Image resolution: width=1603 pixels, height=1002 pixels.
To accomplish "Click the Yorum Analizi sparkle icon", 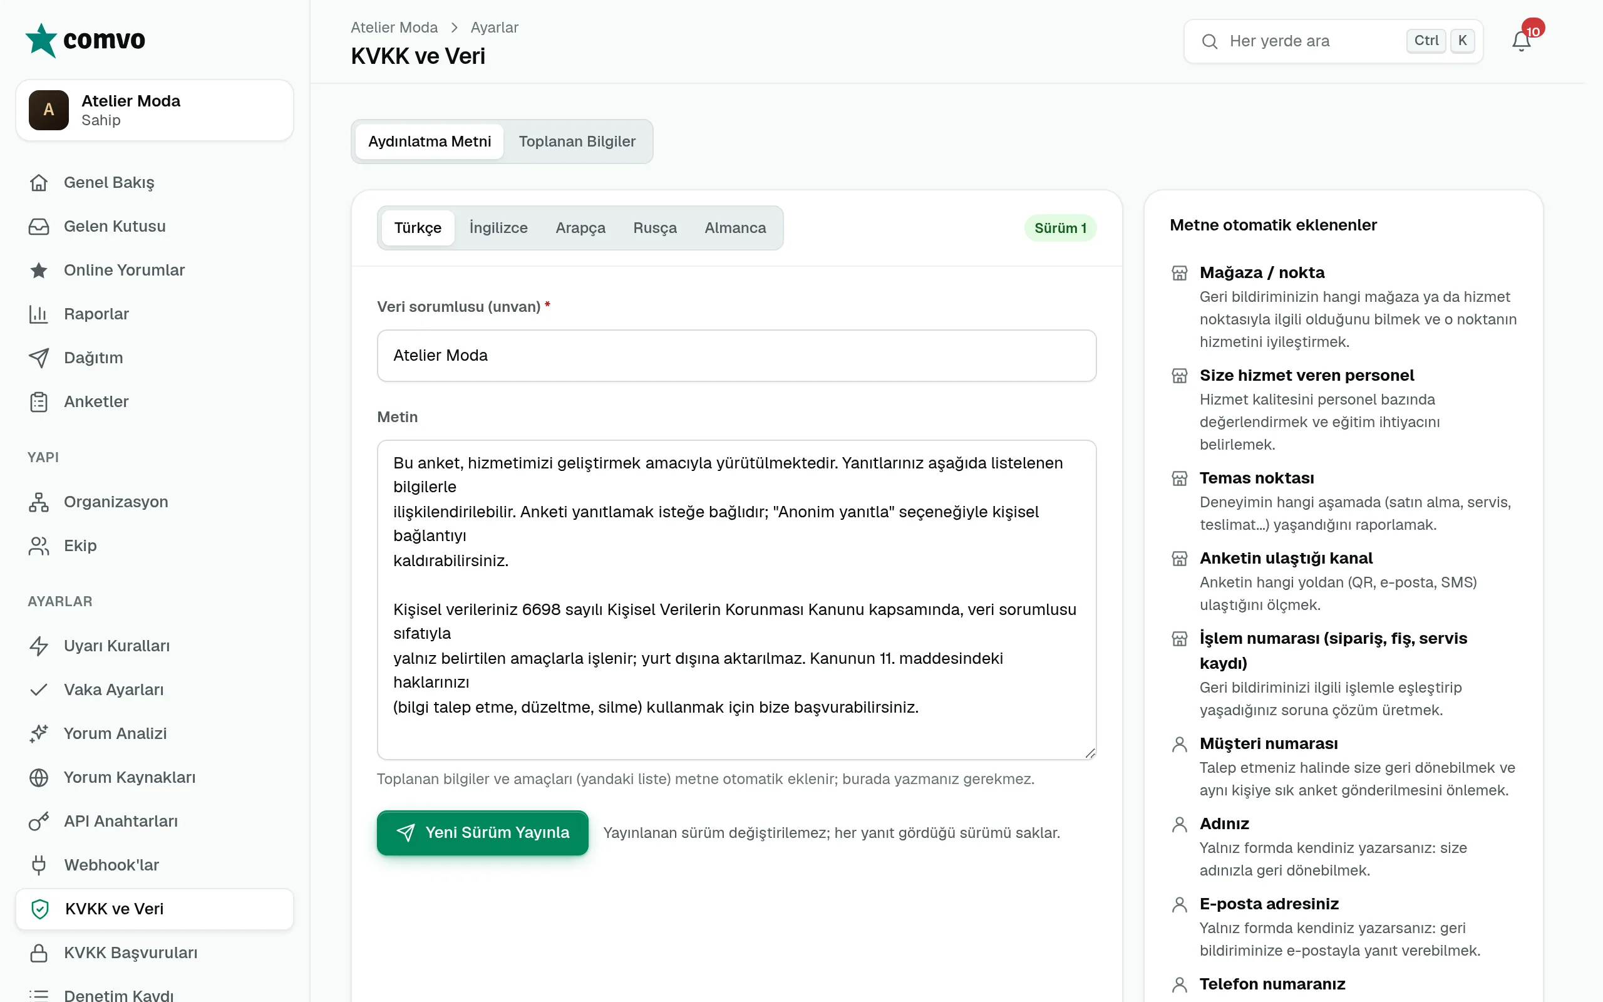I will pyautogui.click(x=39, y=733).
